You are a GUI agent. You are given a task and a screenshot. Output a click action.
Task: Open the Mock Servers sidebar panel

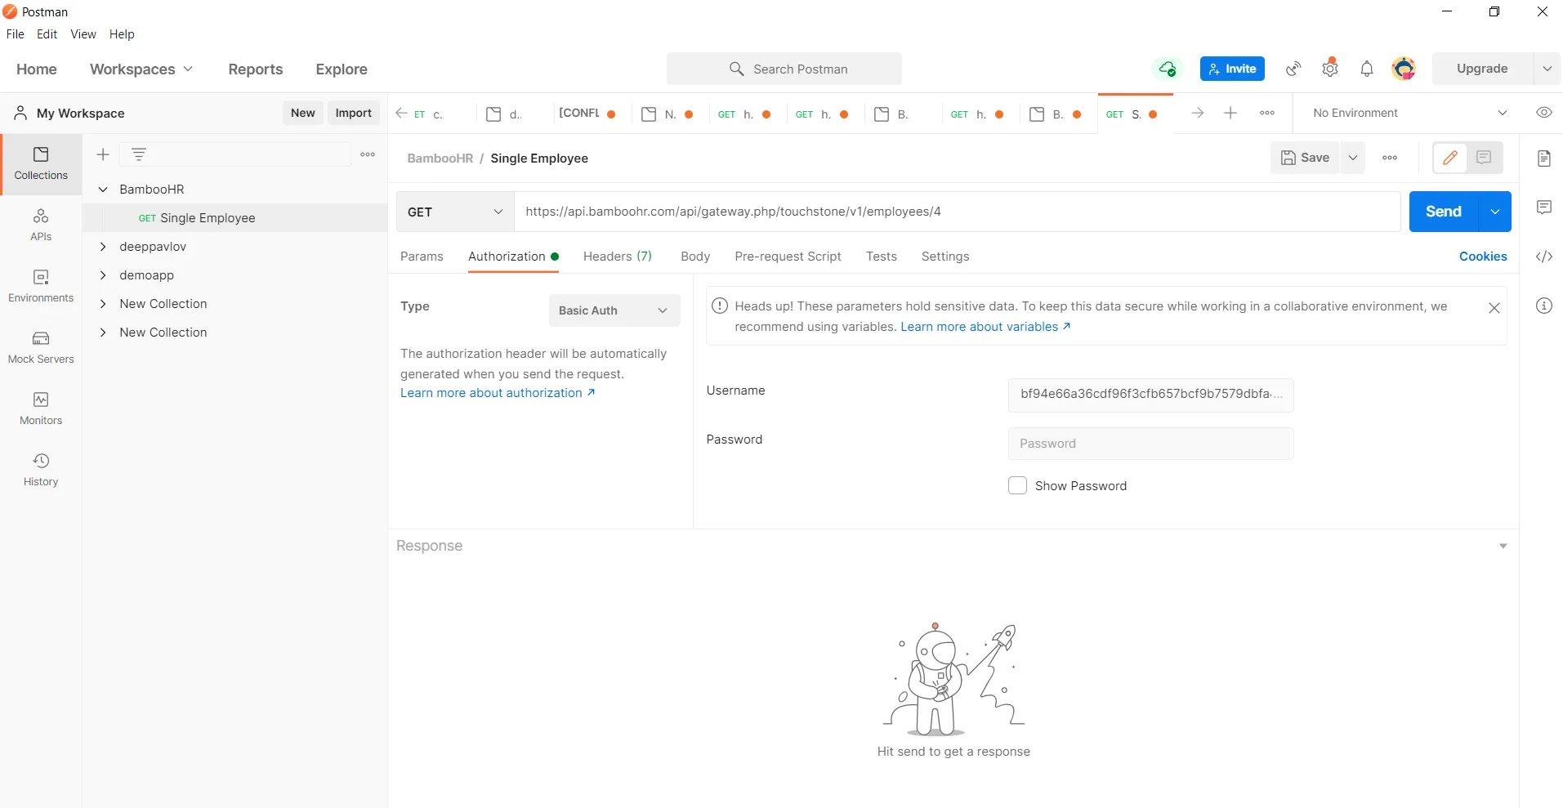click(x=41, y=348)
